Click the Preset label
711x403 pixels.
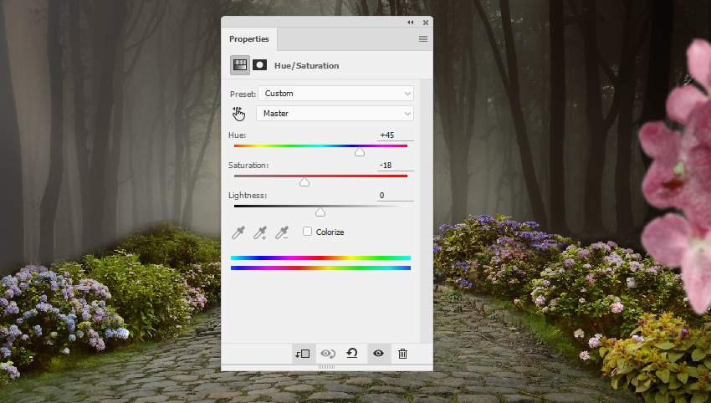click(243, 94)
